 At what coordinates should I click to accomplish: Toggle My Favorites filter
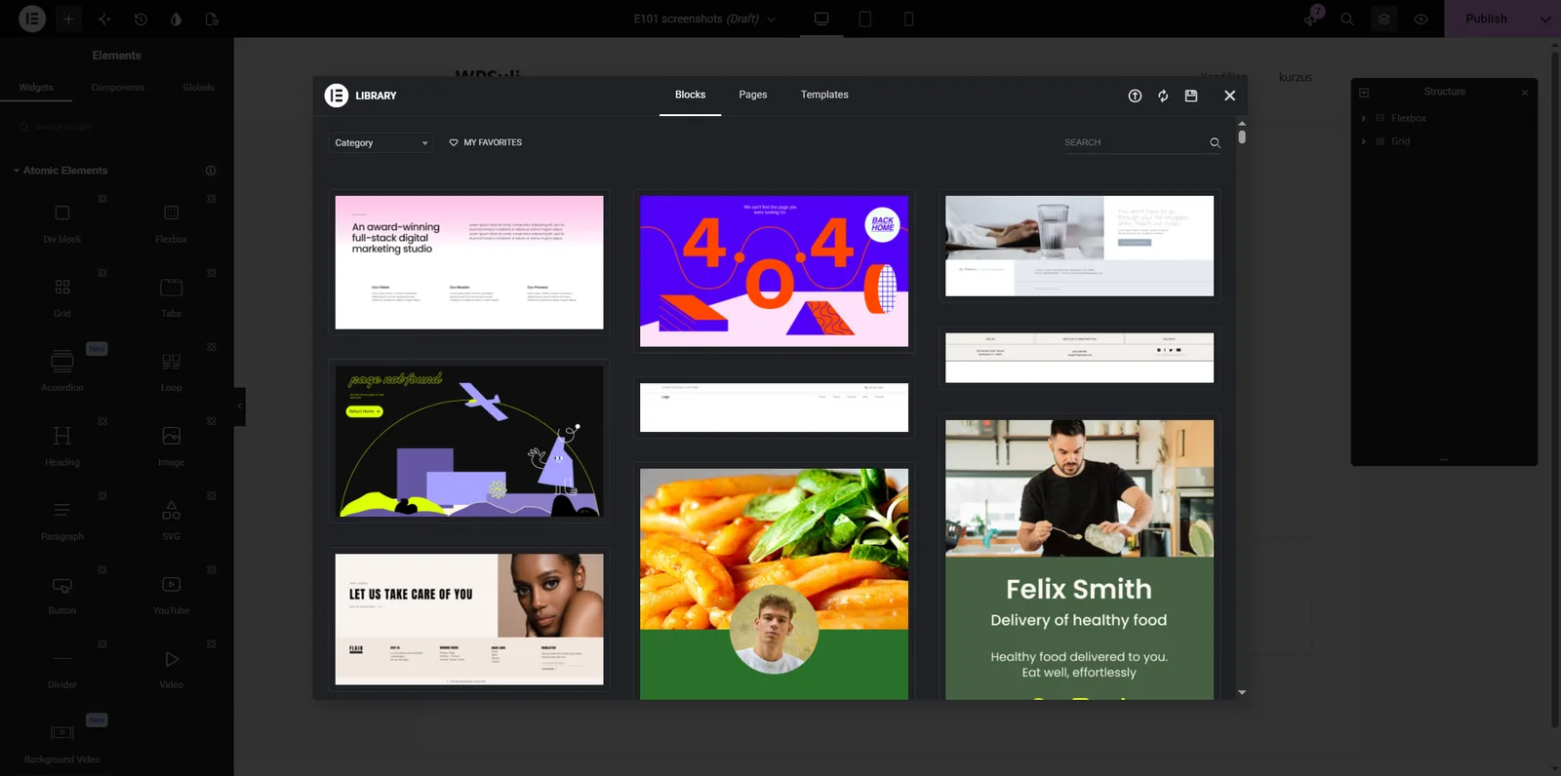[485, 142]
